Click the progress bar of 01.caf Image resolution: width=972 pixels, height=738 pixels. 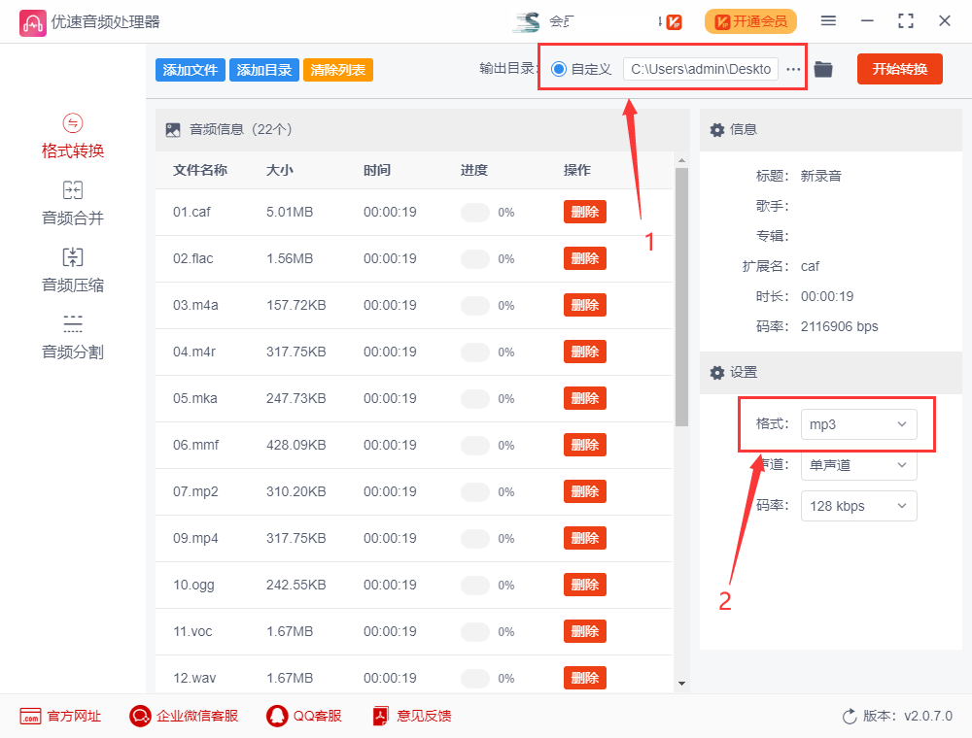click(475, 213)
